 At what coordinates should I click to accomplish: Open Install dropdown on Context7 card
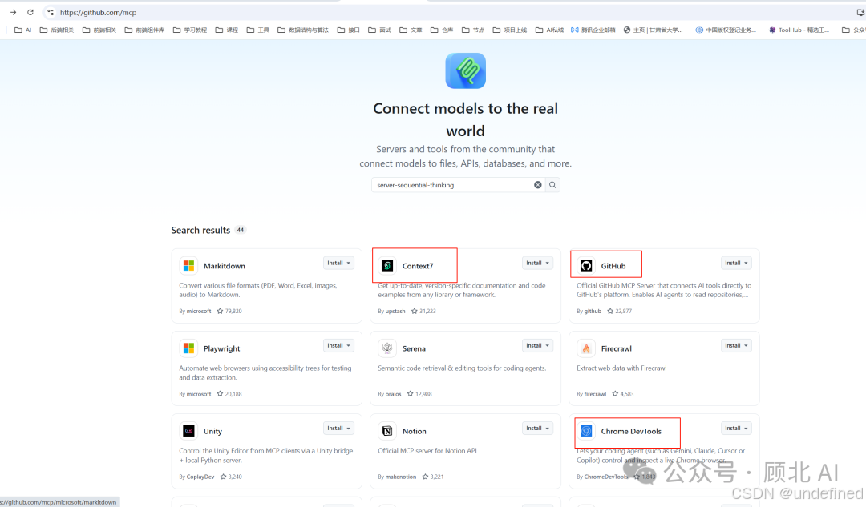537,264
